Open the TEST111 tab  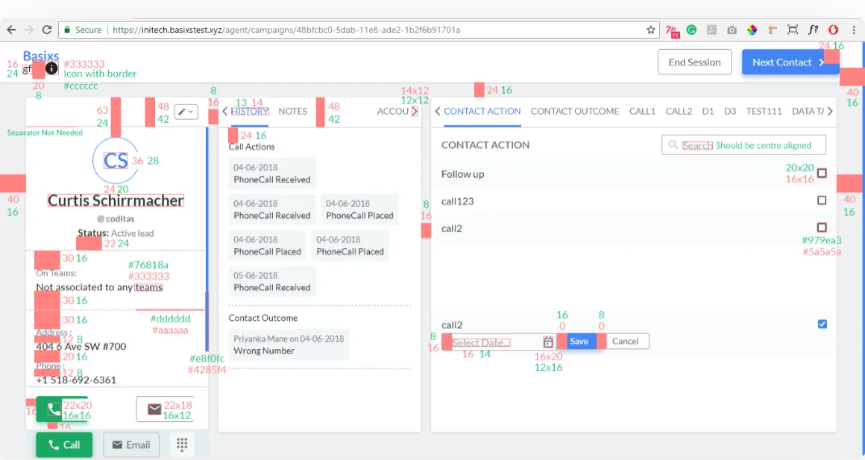point(764,112)
